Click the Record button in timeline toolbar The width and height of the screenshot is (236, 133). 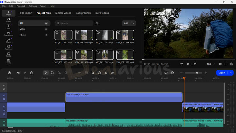coord(10,73)
